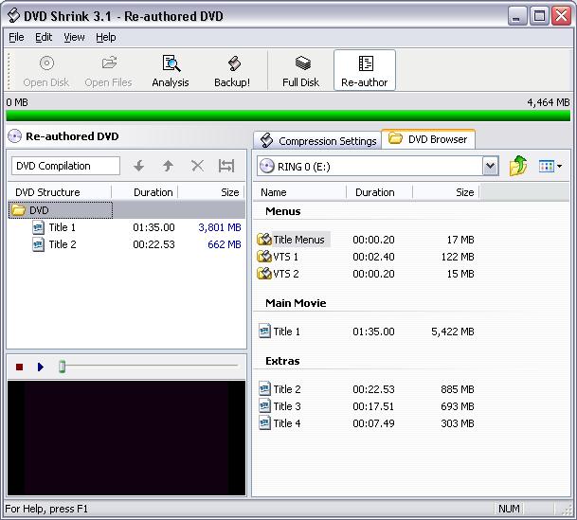Start the Backup! toolbar action
The height and width of the screenshot is (520, 577).
[x=232, y=71]
